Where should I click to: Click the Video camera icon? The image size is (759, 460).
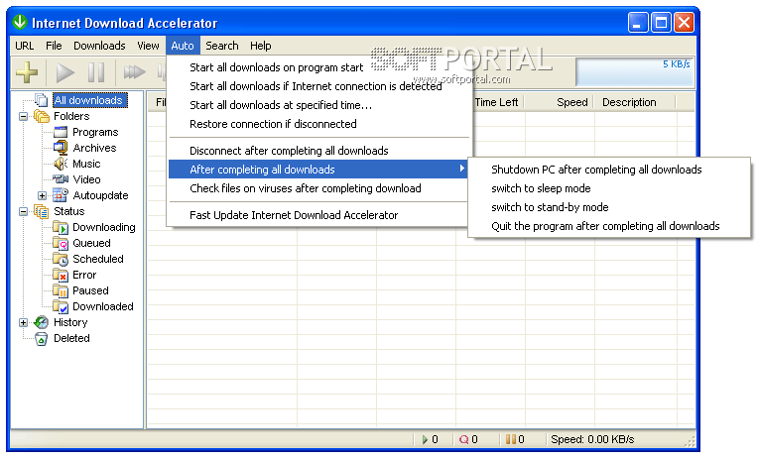(x=61, y=179)
